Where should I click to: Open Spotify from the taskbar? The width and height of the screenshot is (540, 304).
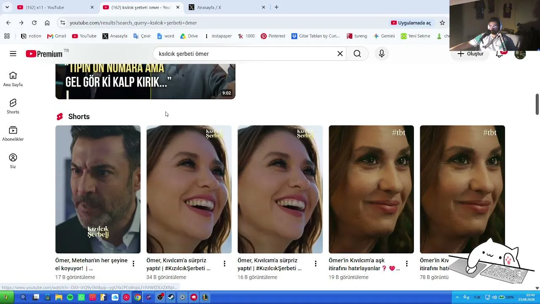tap(70, 297)
